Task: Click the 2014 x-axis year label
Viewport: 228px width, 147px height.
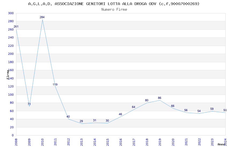Action: (x=95, y=142)
